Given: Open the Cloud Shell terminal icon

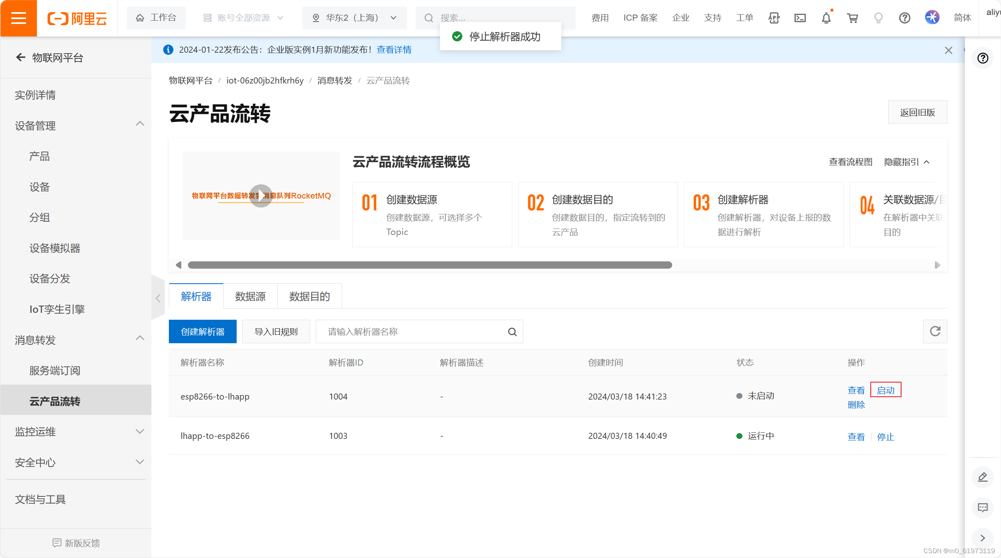Looking at the screenshot, I should tap(800, 18).
